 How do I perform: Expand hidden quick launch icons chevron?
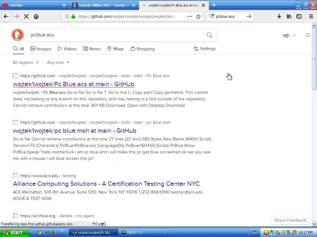pyautogui.click(x=62, y=231)
